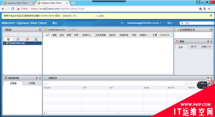The height and width of the screenshot is (117, 215).
Task: Open the Administrator@VSPHERE.LOCAL user dropdown
Action: click(144, 23)
